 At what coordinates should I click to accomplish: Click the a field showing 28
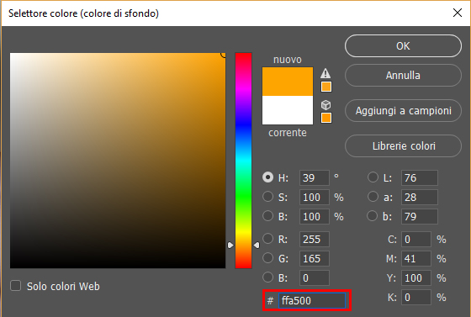click(420, 198)
